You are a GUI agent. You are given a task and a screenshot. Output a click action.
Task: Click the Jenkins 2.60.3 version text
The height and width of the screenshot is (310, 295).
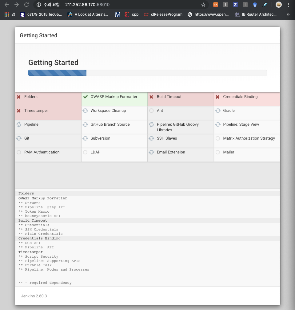point(34,296)
